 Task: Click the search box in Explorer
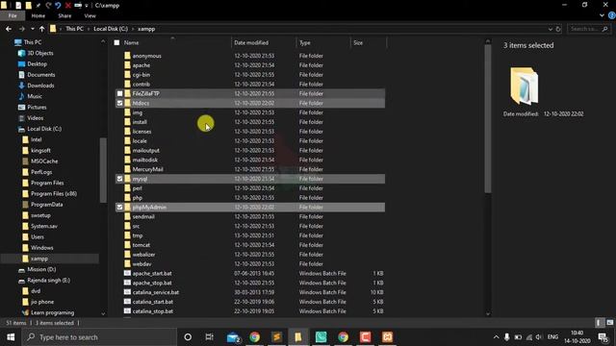click(589, 29)
